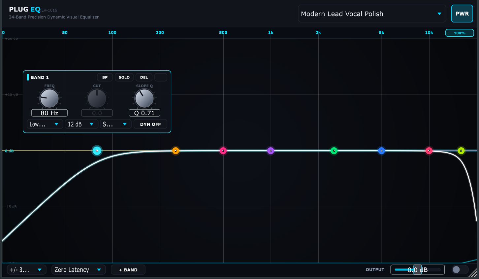
Task: Click the 100 frequency ruler label
Action: click(112, 32)
